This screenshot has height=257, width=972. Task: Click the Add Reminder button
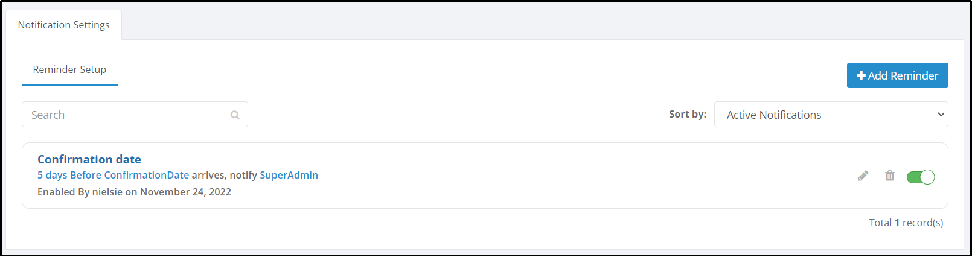pyautogui.click(x=897, y=75)
